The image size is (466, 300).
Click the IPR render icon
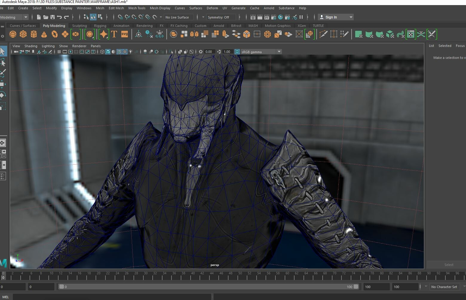tap(266, 17)
